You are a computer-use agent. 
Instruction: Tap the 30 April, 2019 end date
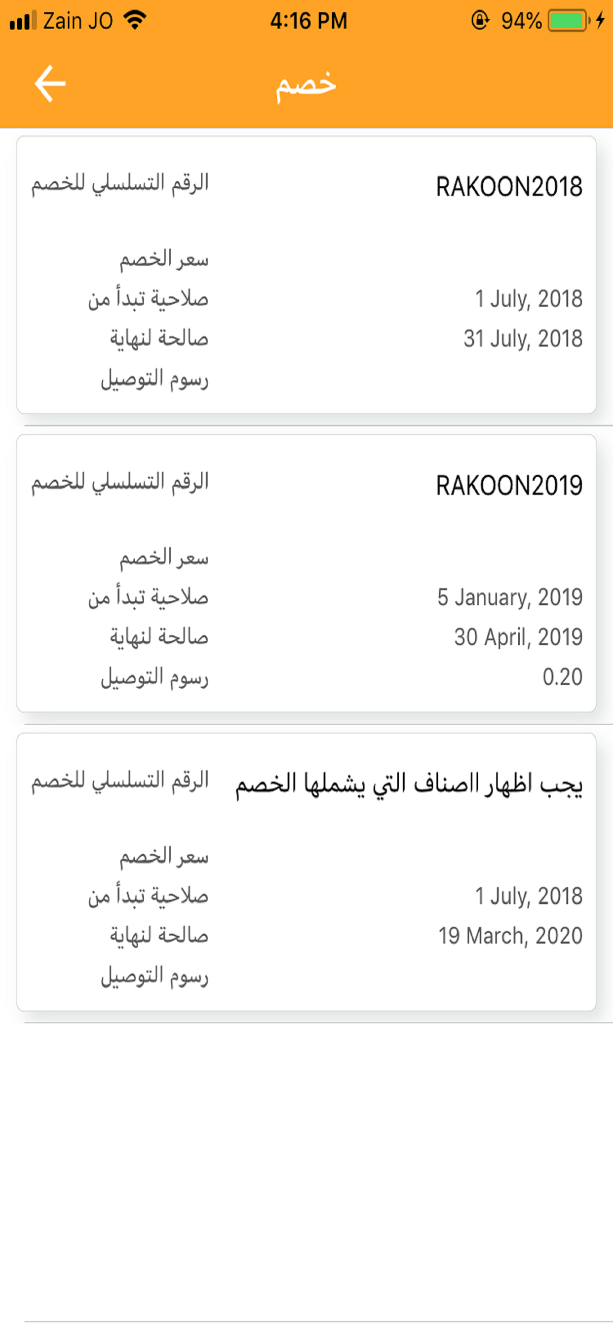(x=518, y=637)
